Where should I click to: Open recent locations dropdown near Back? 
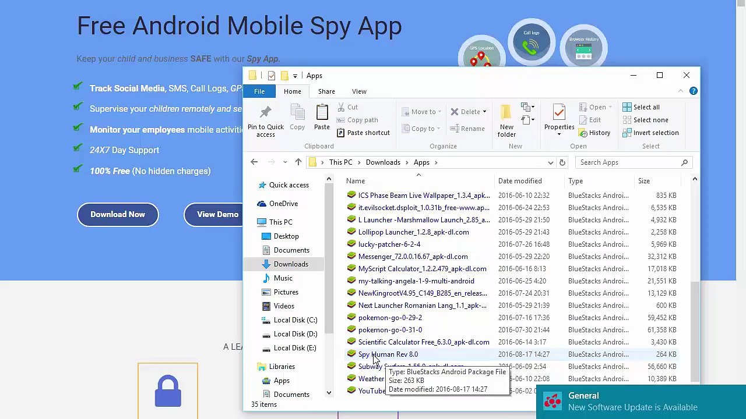285,162
